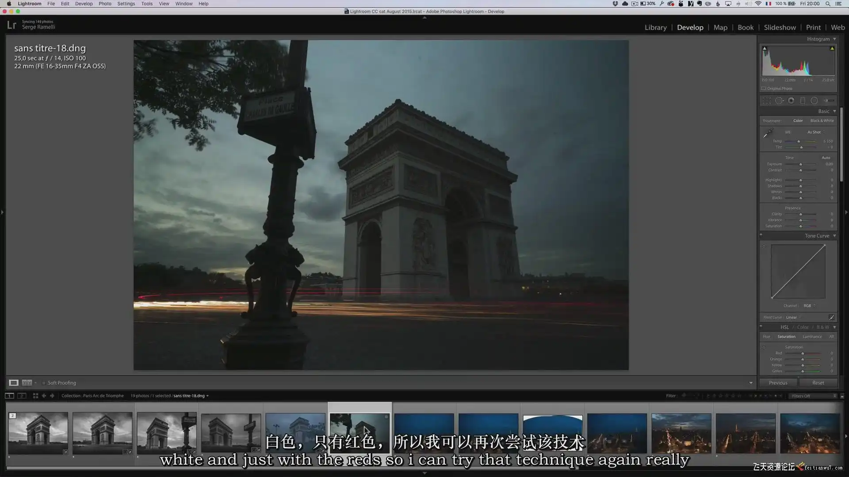Open the Photo menu
The height and width of the screenshot is (477, 849).
[105, 4]
